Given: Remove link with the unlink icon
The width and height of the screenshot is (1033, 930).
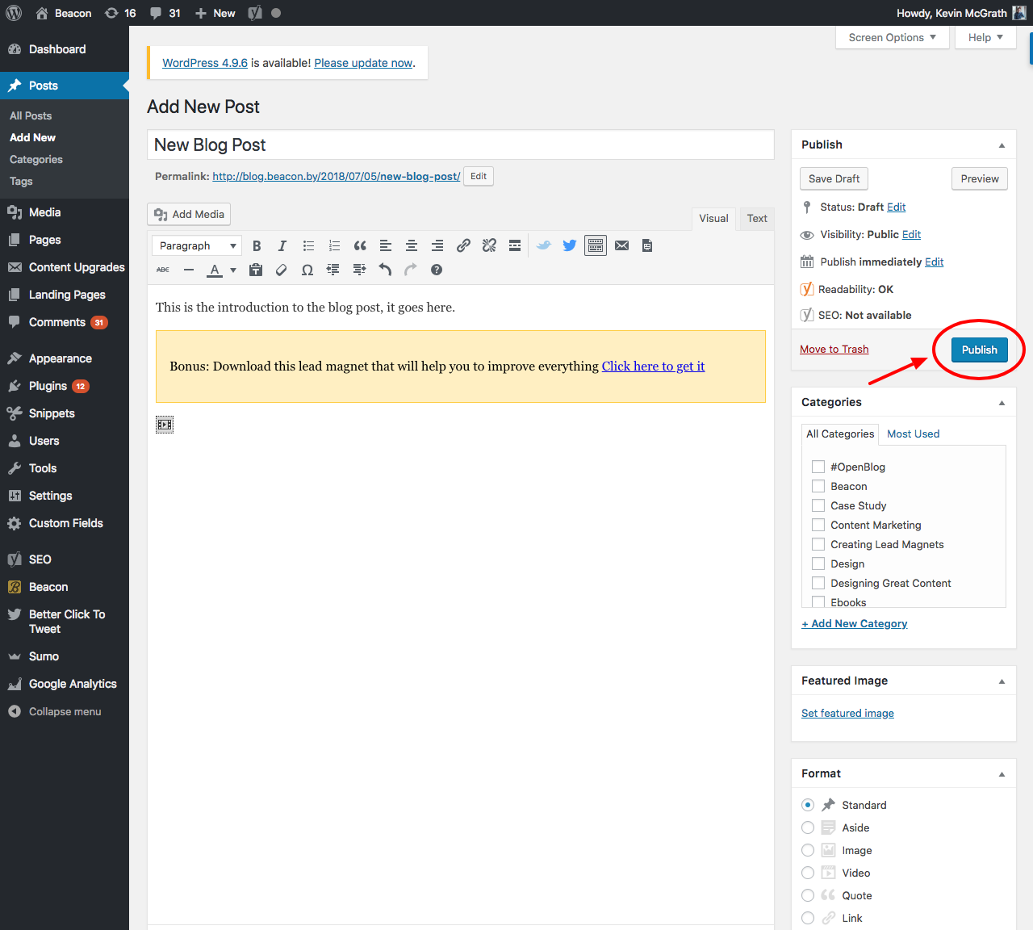Looking at the screenshot, I should click(489, 246).
